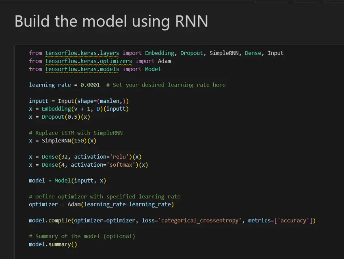This screenshot has width=344, height=259.
Task: Click 'model.compile' method name
Action: [x=50, y=220]
